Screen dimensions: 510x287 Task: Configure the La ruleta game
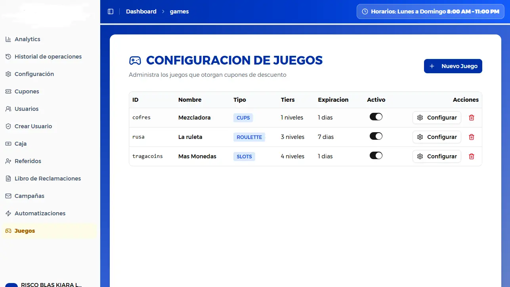pos(437,137)
